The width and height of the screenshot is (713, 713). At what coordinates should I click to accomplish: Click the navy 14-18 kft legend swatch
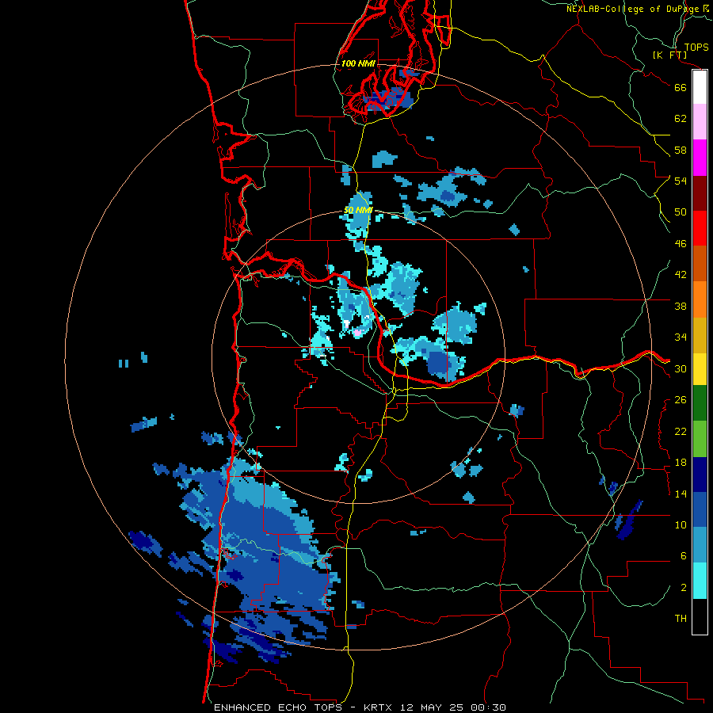[x=700, y=475]
